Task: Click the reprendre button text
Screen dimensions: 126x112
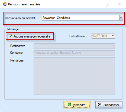Action: [79, 105]
